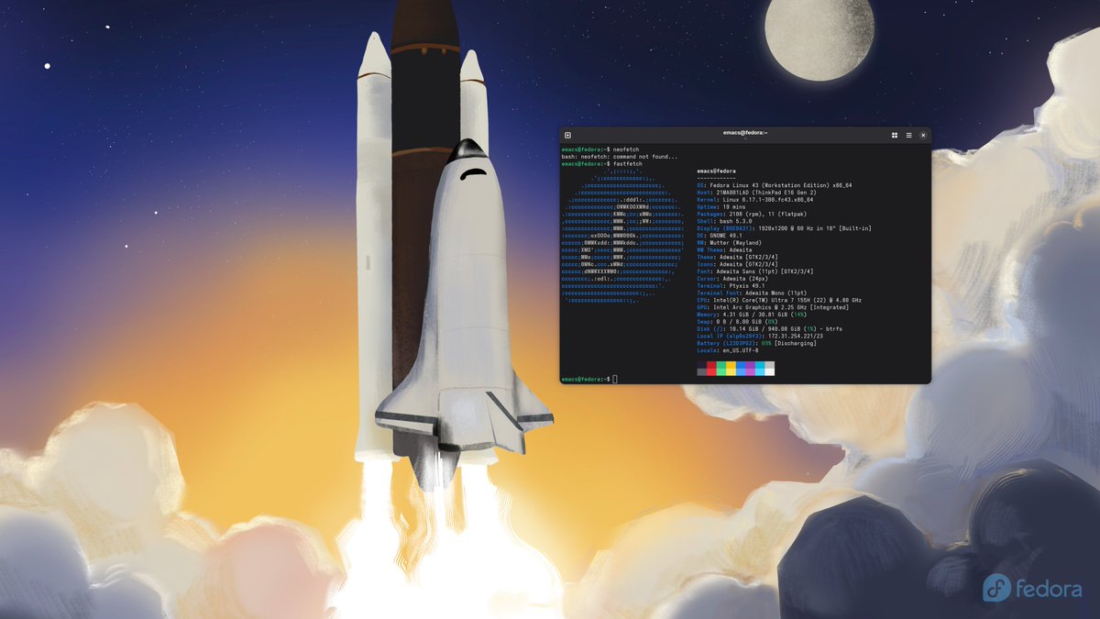Close the emacs@fedora terminal window
This screenshot has height=619, width=1100.
point(923,135)
